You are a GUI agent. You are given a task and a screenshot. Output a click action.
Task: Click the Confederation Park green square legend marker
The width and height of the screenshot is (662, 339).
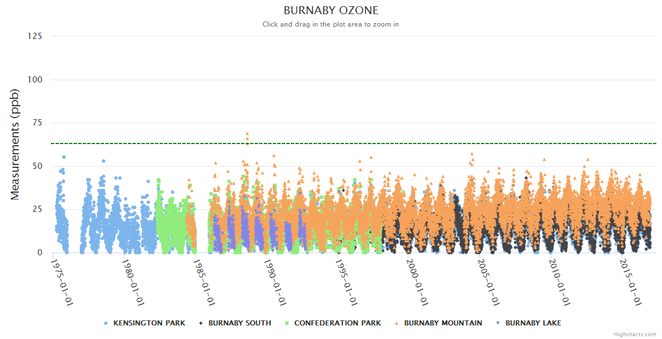(287, 323)
